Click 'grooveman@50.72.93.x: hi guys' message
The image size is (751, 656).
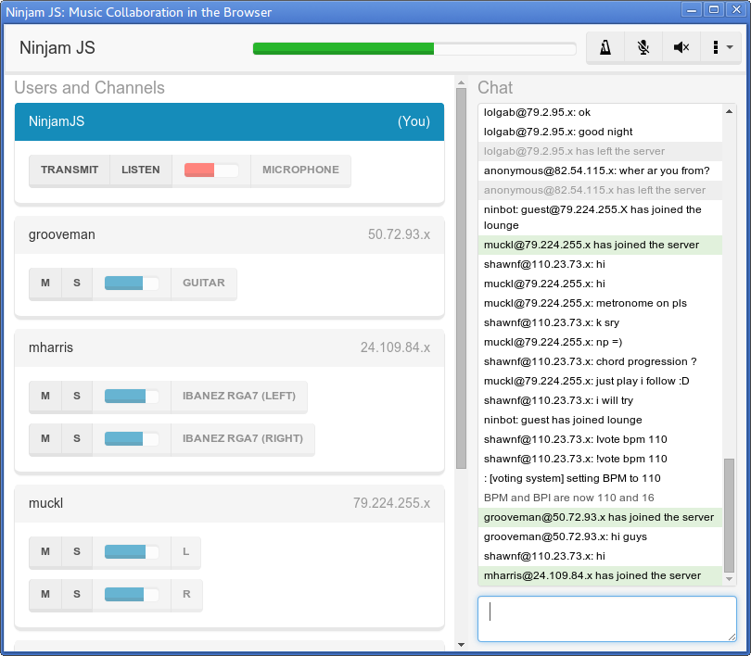[x=600, y=536]
